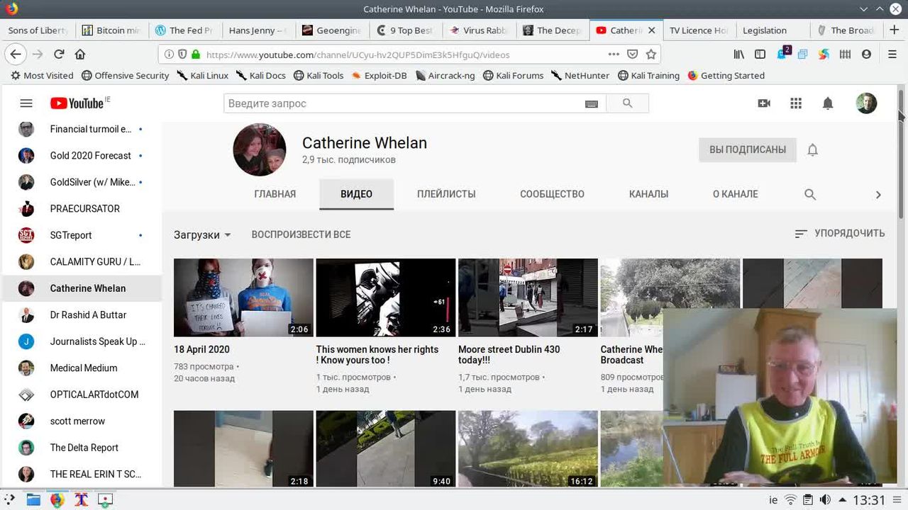Toggle channel notification bell next to subscribe button

(813, 149)
